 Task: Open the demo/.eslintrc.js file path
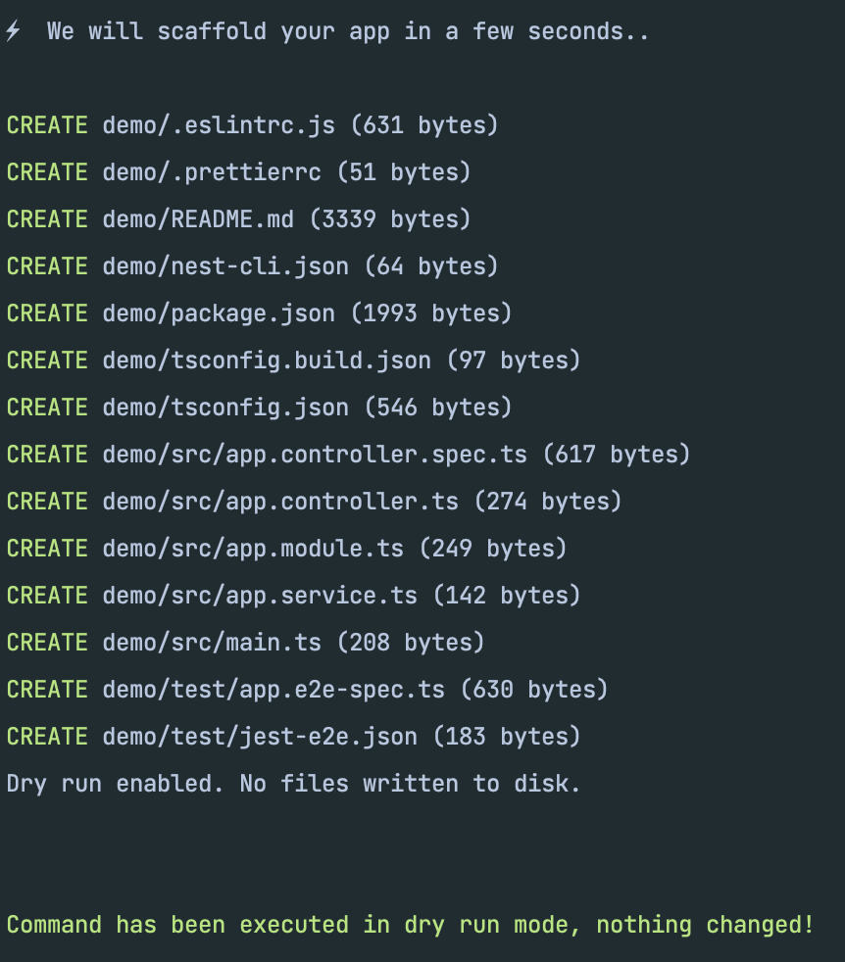[219, 125]
